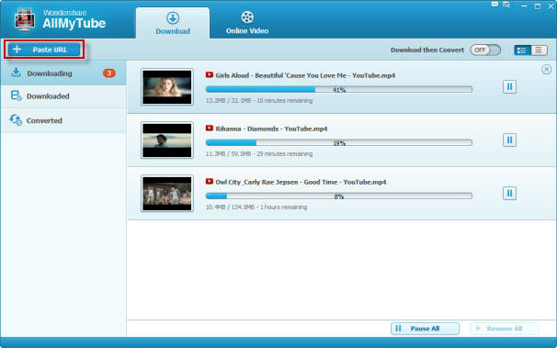Click the Paste URL button
This screenshot has height=348, width=557.
[44, 50]
